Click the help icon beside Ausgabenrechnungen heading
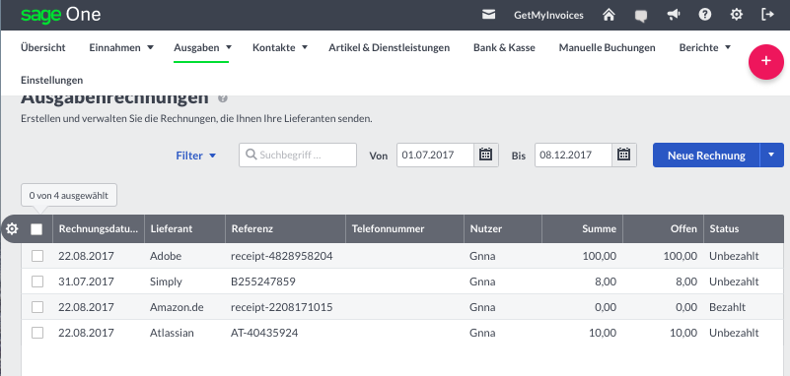This screenshot has height=376, width=790. [223, 98]
